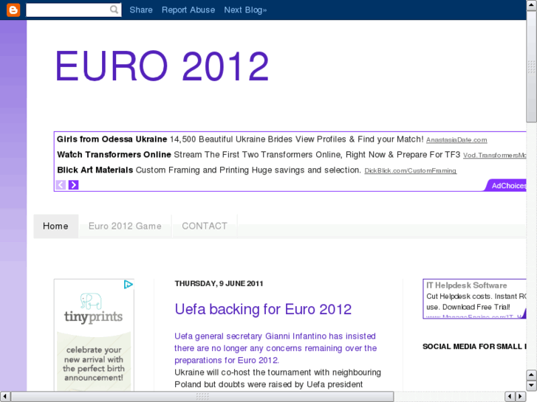
Task: Open DickBlick.com/CustomFraming link
Action: tap(410, 170)
